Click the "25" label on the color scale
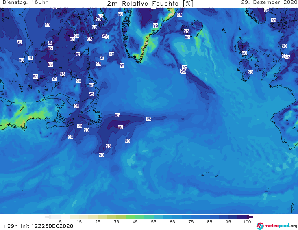The height and width of the screenshot is (230, 298). [x=98, y=222]
